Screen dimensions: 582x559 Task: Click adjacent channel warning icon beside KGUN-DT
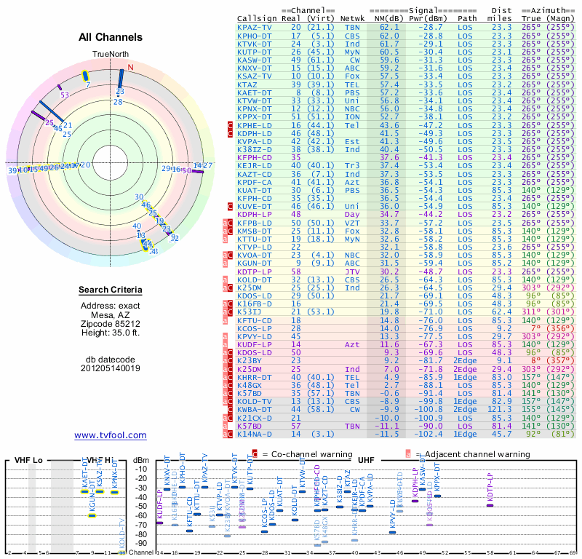225,263
